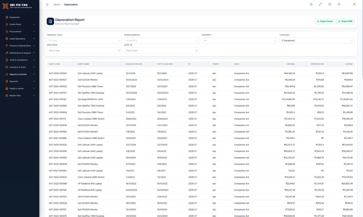Export report using Export Excel button
This screenshot has width=363, height=217.
click(325, 21)
